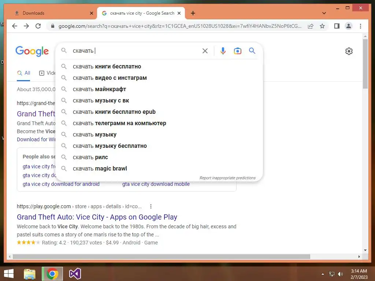Select the Videos results tab
Screen dimensions: 375x281
[47, 73]
